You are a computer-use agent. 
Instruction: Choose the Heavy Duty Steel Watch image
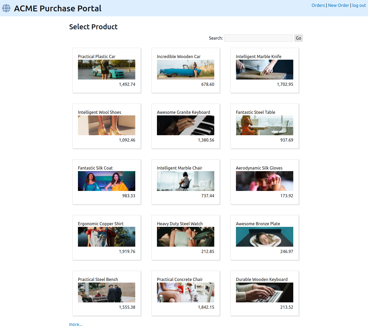pos(185,237)
